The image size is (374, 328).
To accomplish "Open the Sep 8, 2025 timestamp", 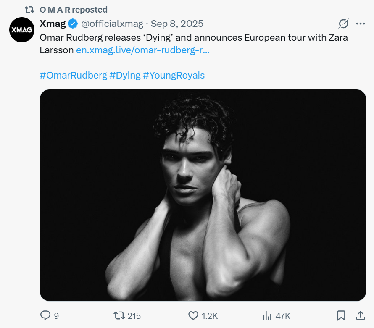I will pos(177,24).
